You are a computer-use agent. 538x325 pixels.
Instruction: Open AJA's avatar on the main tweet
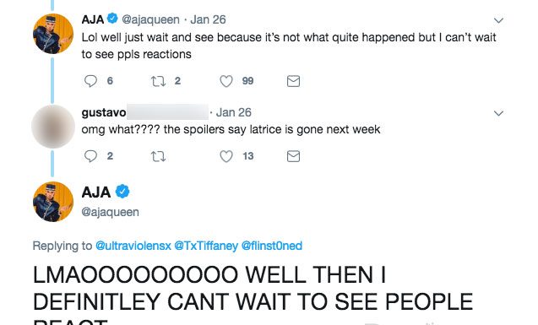coord(53,202)
